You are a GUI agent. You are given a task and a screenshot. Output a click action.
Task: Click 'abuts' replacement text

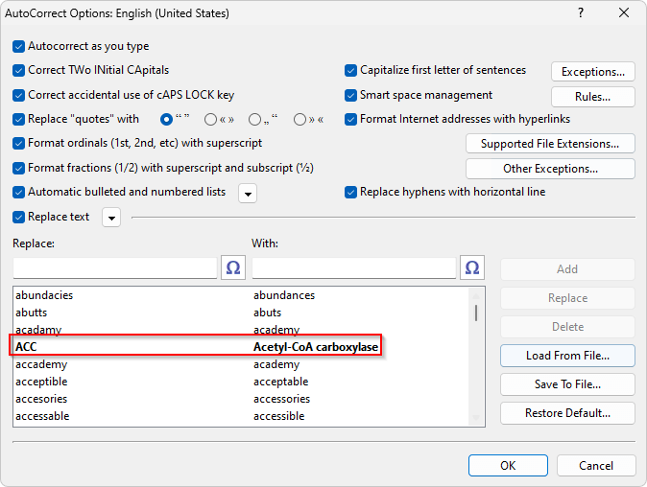click(268, 313)
